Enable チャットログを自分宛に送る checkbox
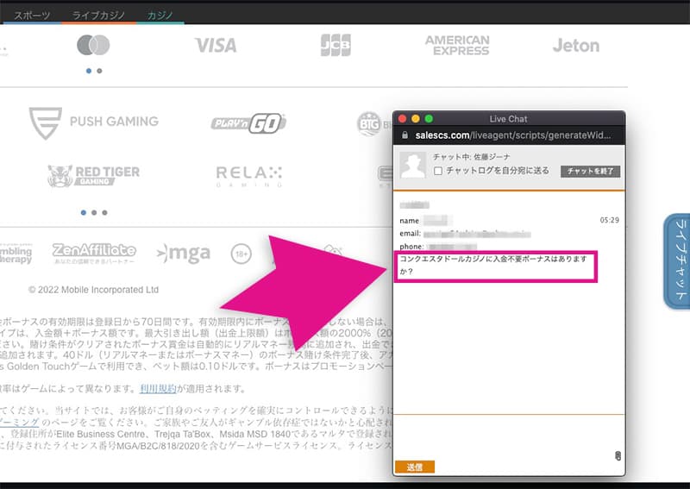This screenshot has height=489, width=690. (x=438, y=171)
